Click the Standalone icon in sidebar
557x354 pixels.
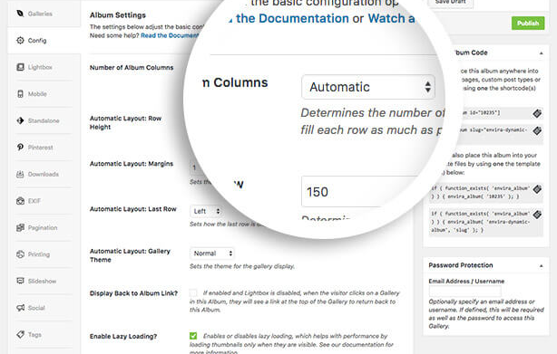click(20, 120)
